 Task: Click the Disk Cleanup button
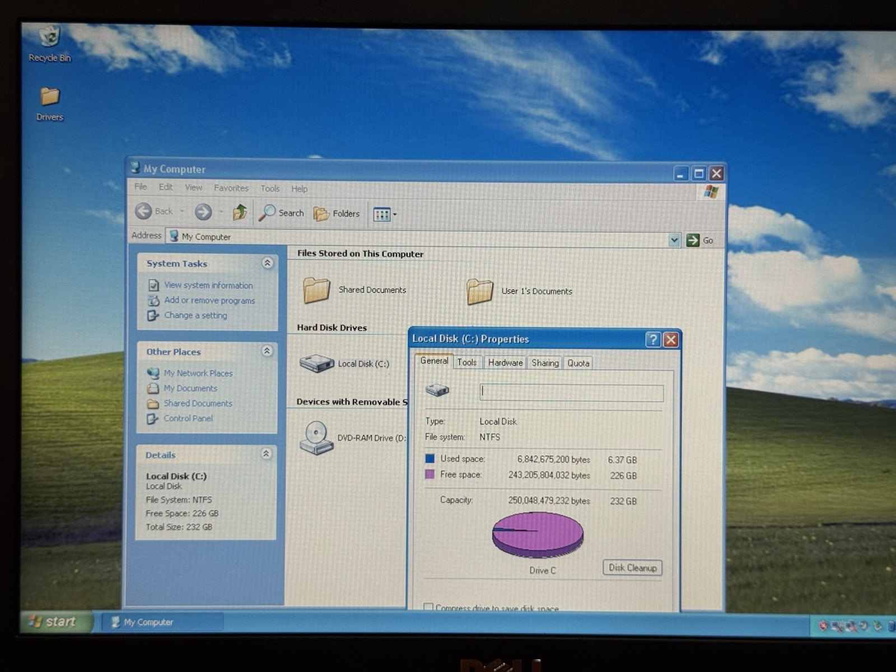[x=632, y=568]
